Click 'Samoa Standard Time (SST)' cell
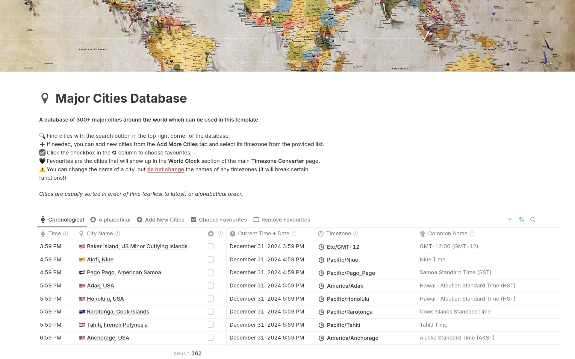 pyautogui.click(x=455, y=272)
